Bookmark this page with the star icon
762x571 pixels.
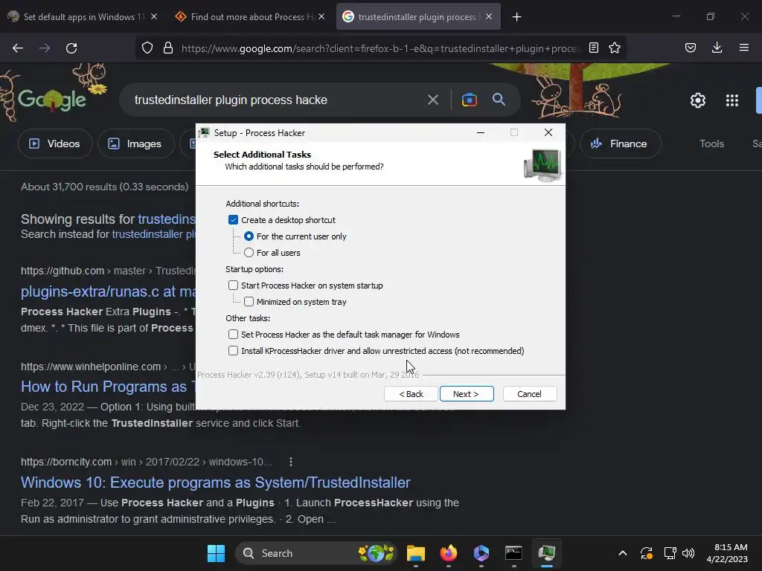tap(615, 48)
